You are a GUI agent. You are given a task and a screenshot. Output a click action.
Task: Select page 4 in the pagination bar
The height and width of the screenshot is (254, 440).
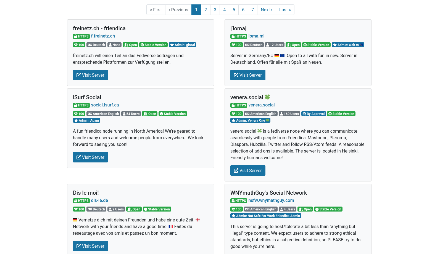click(224, 10)
